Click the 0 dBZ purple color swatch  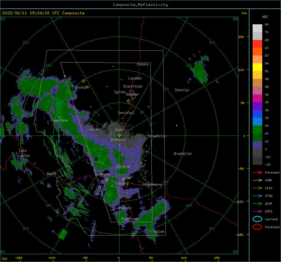click(x=257, y=145)
